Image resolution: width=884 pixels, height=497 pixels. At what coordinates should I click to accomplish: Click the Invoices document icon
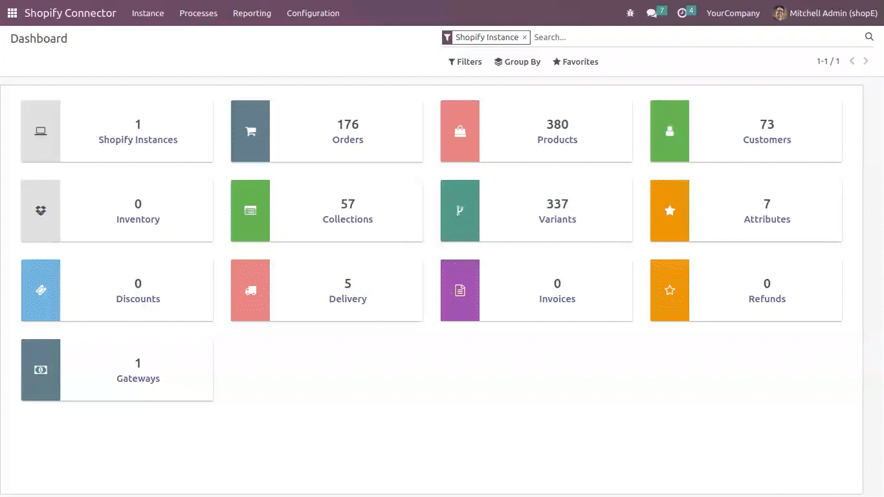click(460, 291)
